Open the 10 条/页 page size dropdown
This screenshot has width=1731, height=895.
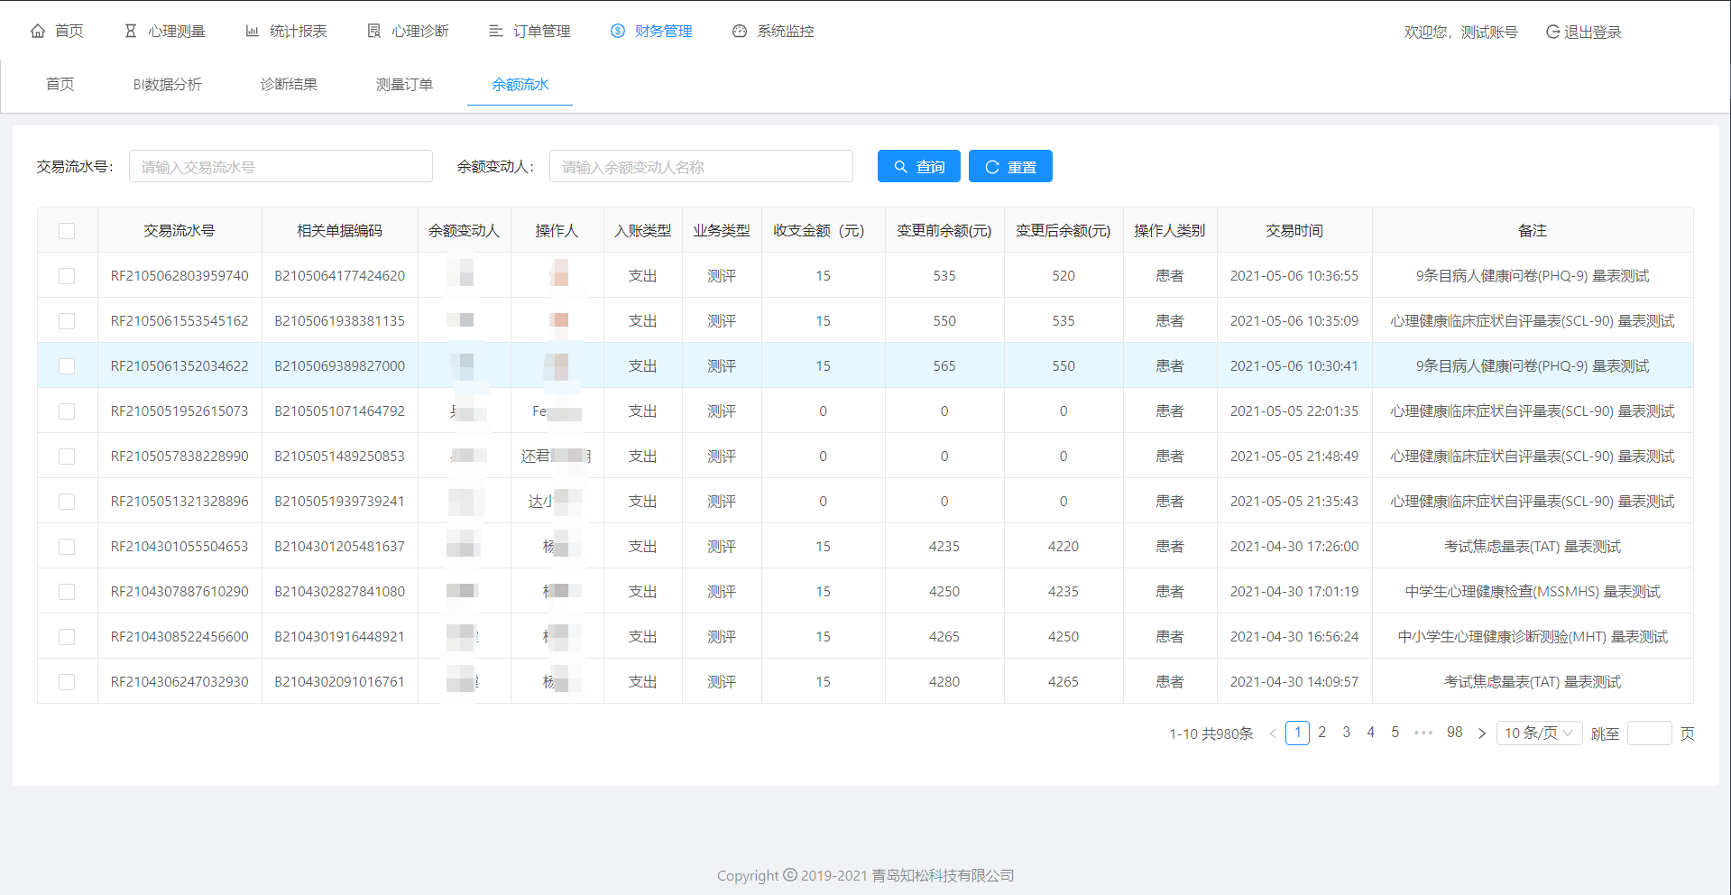coord(1539,734)
